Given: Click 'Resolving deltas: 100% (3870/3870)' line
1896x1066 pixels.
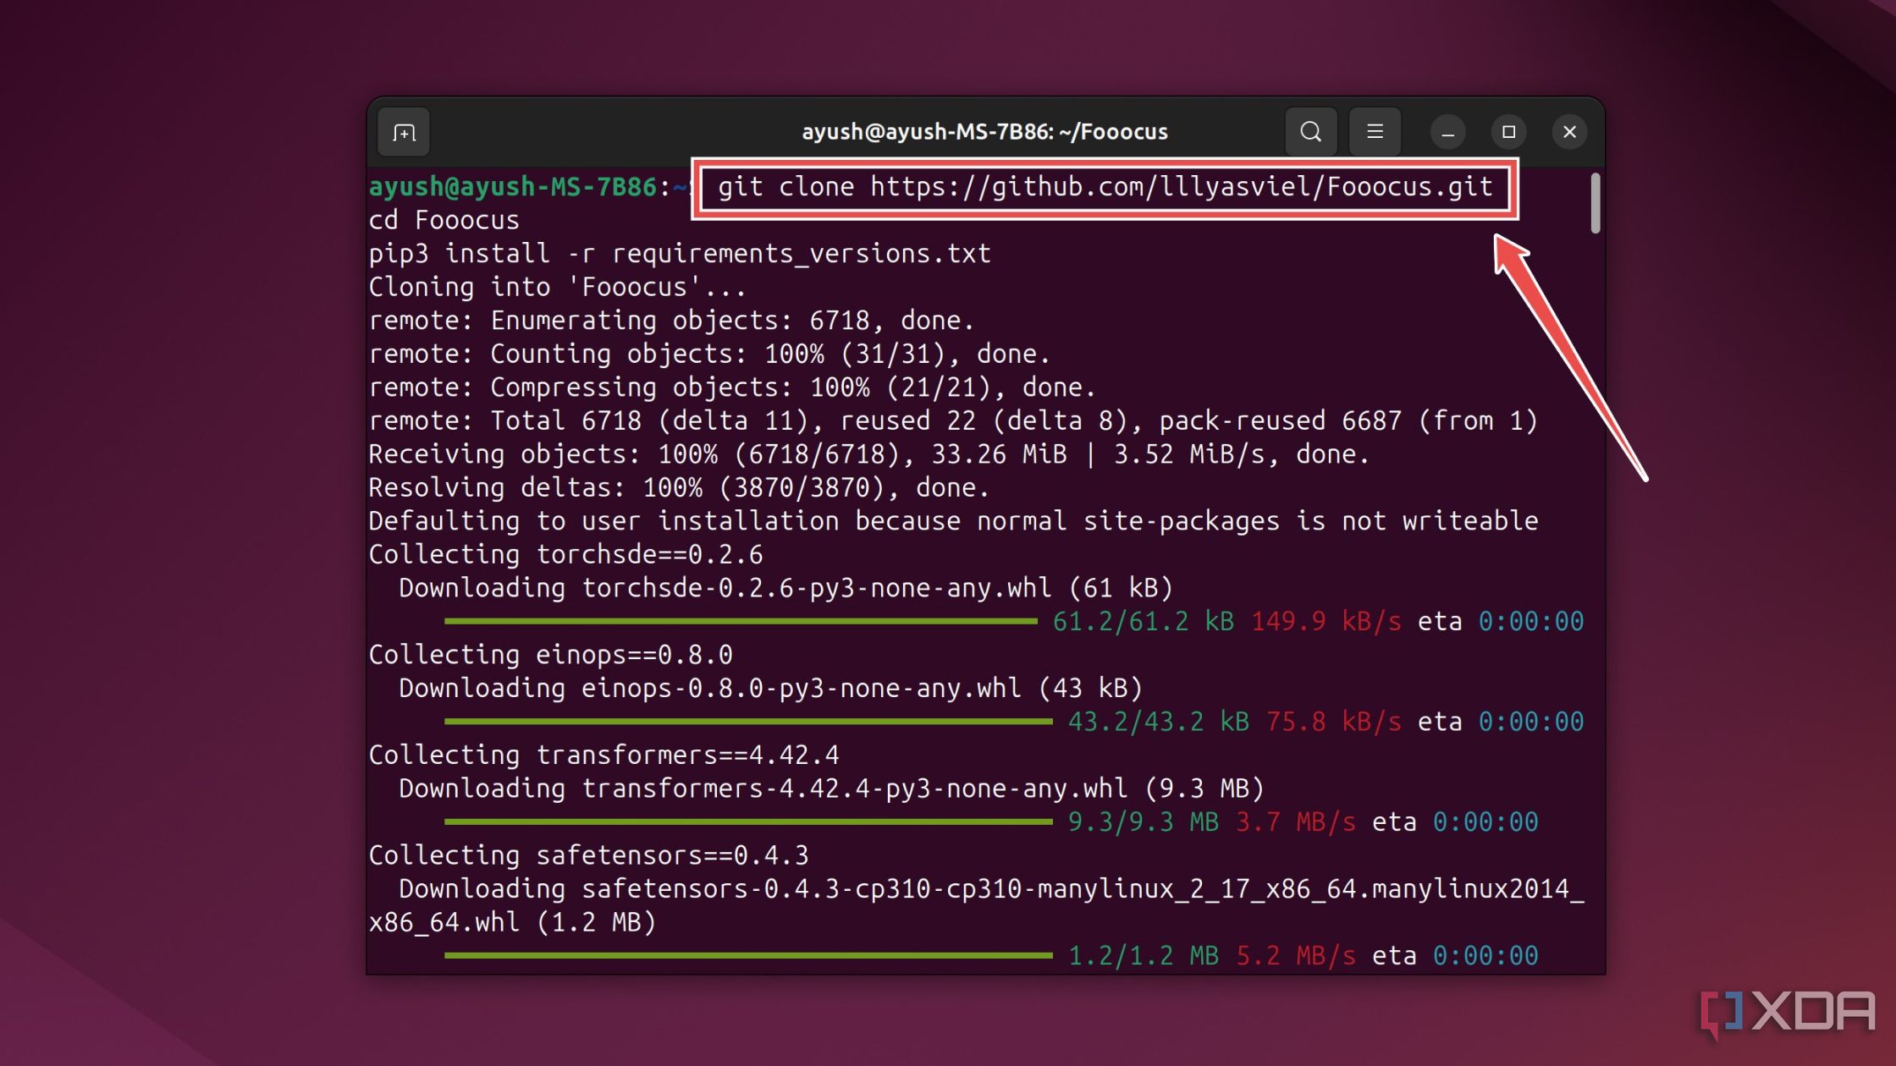Looking at the screenshot, I should (x=679, y=487).
